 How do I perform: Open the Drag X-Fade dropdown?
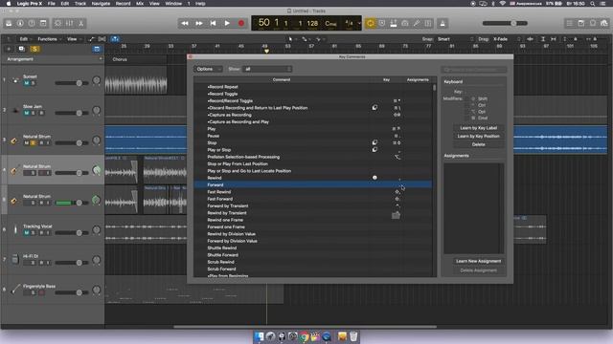point(507,39)
